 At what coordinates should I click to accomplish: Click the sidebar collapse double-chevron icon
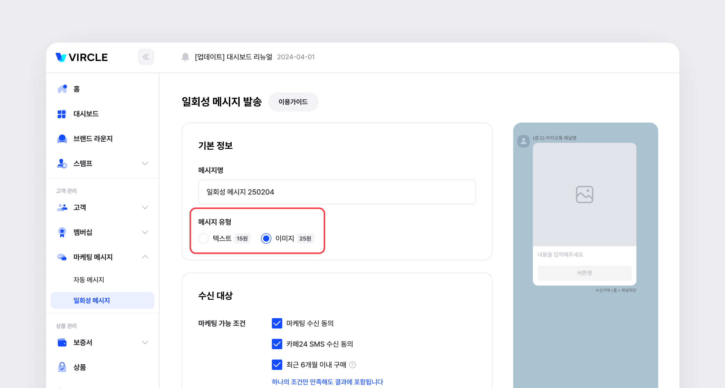146,57
